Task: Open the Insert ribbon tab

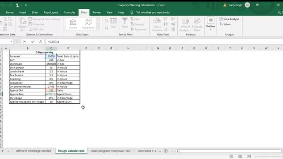Action: pos(23,12)
